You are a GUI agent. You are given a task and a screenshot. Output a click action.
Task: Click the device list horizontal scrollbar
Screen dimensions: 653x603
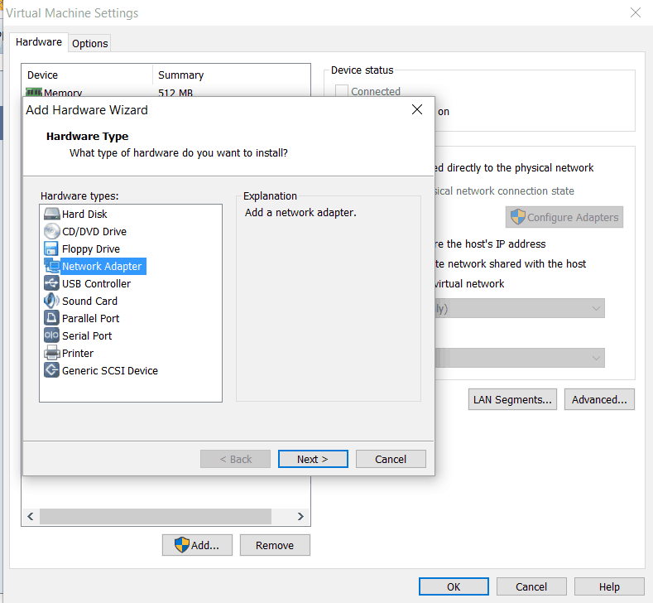[x=155, y=516]
